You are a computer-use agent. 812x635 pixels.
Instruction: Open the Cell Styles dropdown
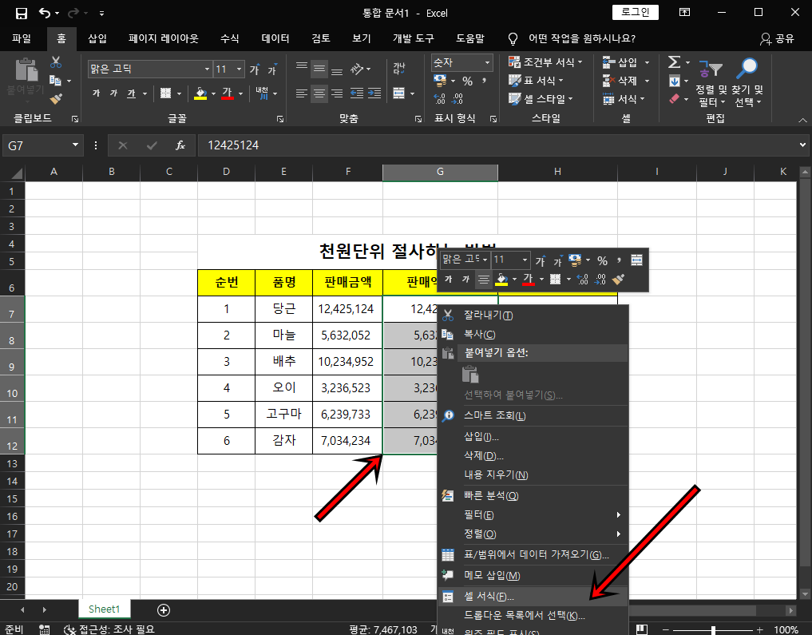[x=541, y=99]
